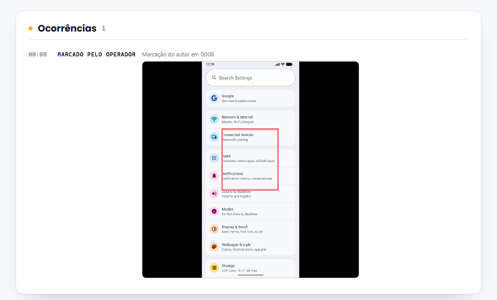Click the Google settings icon
Viewport: 497px width, 300px height.
coord(214,98)
